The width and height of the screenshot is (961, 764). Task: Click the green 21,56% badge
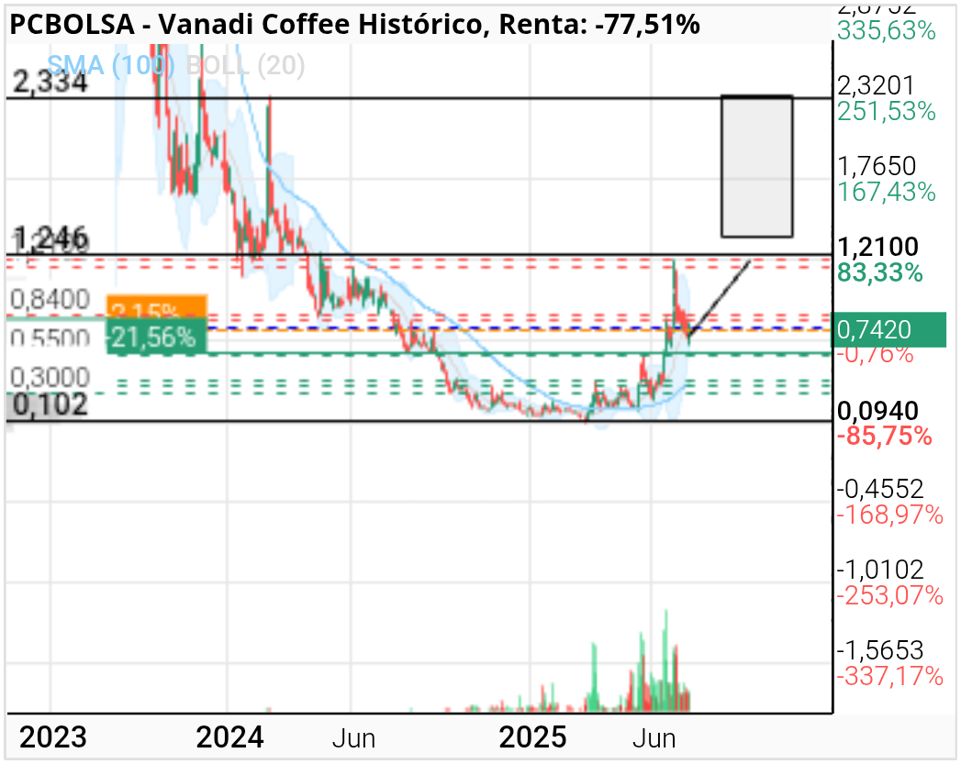157,337
